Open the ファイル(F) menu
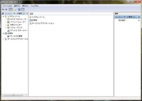142x101 pixels. coord(7,6)
